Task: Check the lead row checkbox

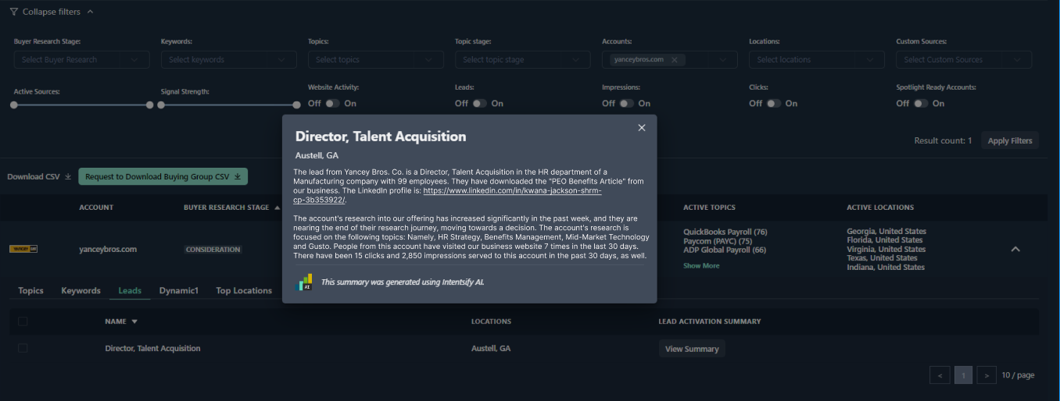Action: coord(23,348)
